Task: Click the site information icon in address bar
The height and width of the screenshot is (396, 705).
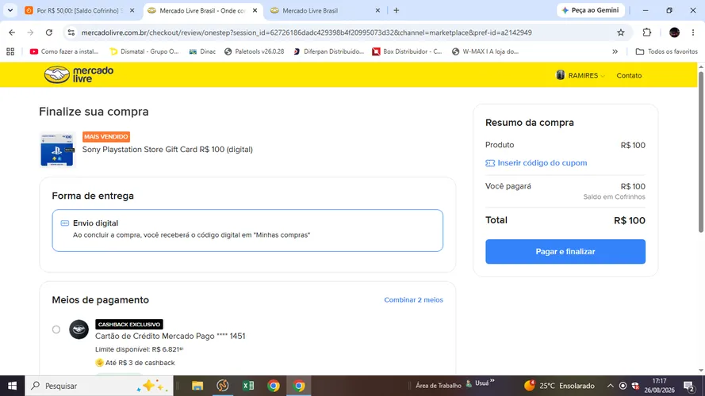Action: point(71,32)
